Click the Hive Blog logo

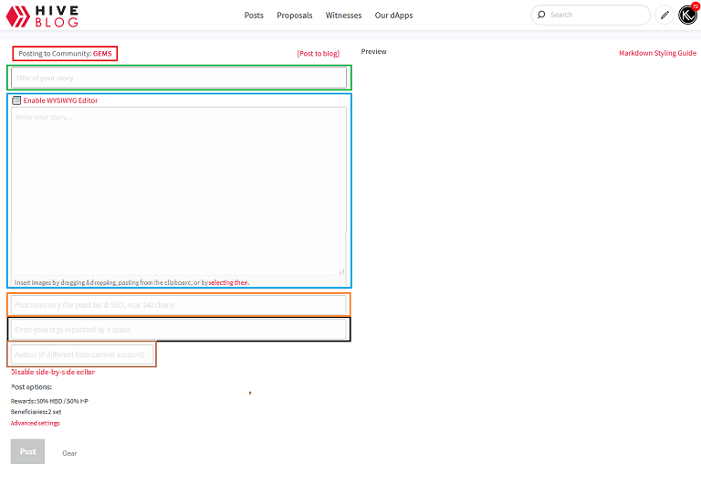click(x=42, y=15)
